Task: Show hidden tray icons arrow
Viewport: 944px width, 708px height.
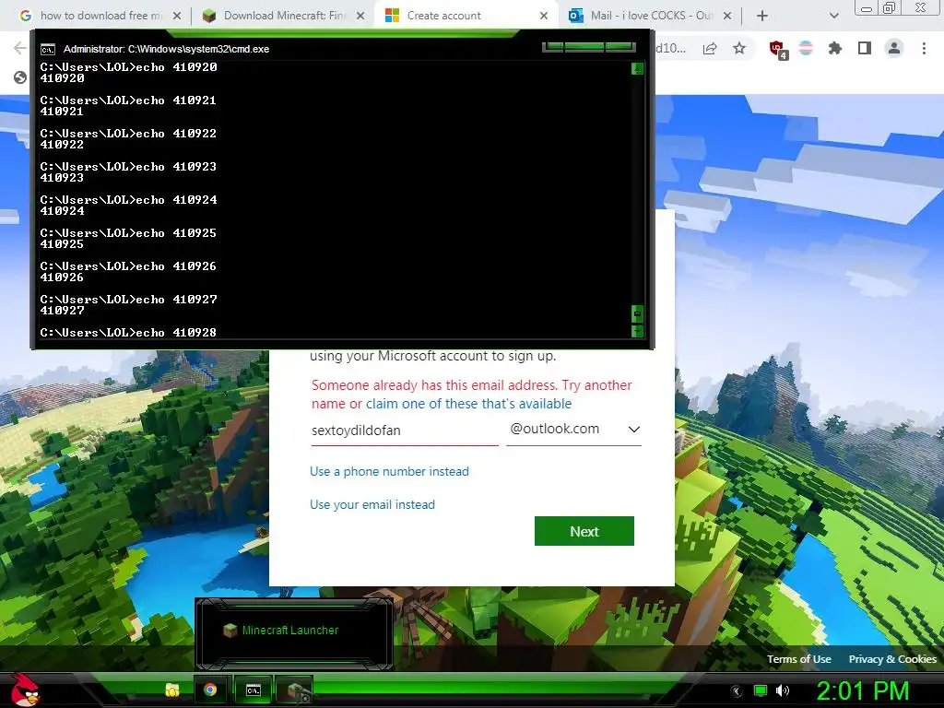Action: pyautogui.click(x=736, y=691)
